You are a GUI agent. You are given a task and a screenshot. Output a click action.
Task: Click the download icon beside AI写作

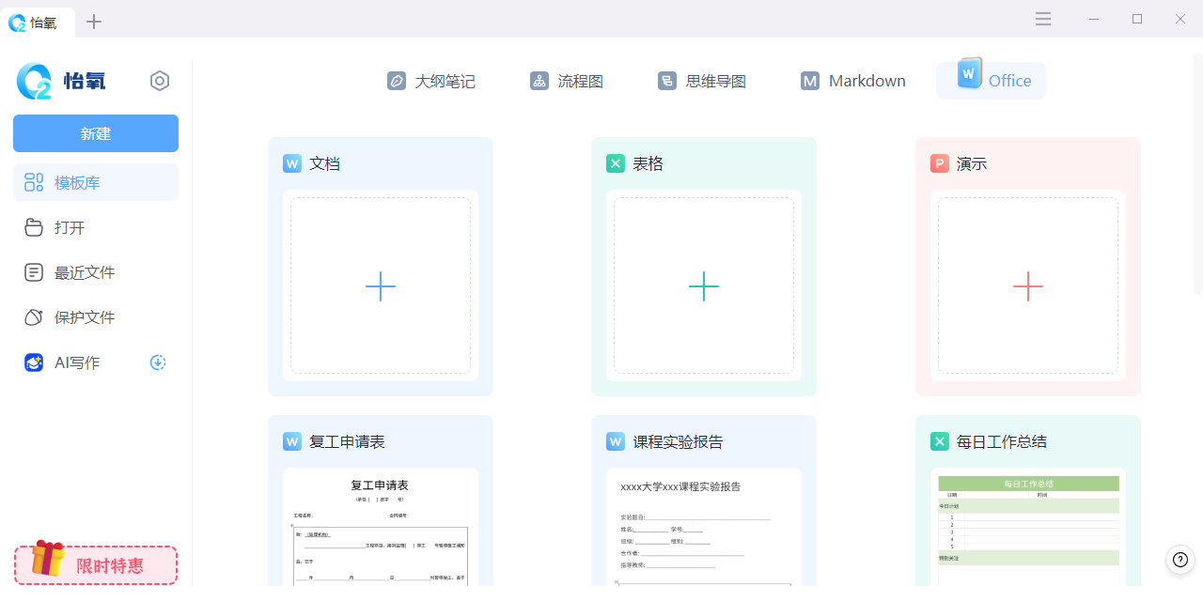pyautogui.click(x=158, y=362)
